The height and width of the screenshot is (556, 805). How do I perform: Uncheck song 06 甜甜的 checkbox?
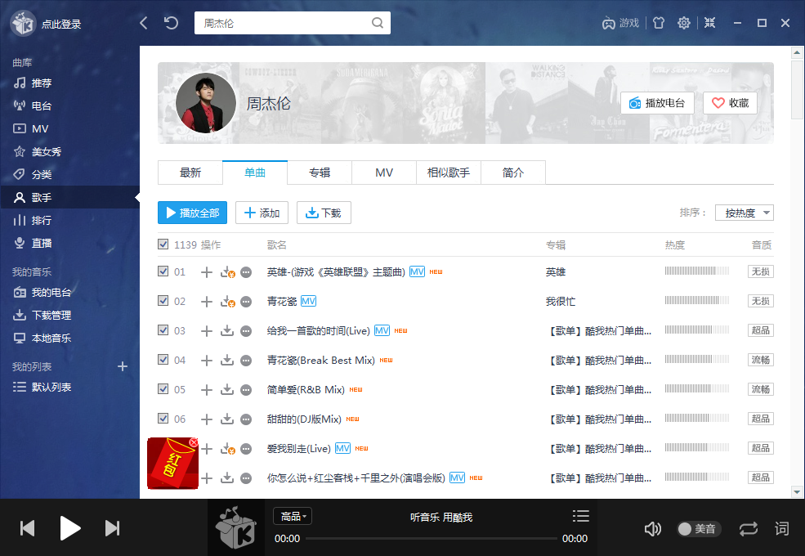(x=163, y=419)
